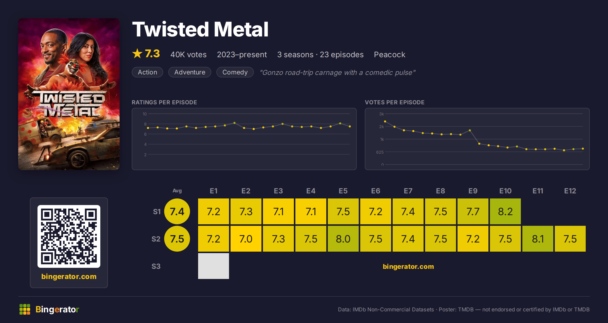The height and width of the screenshot is (323, 608).
Task: Click the empty gray S3 E1 cell
Action: click(214, 266)
